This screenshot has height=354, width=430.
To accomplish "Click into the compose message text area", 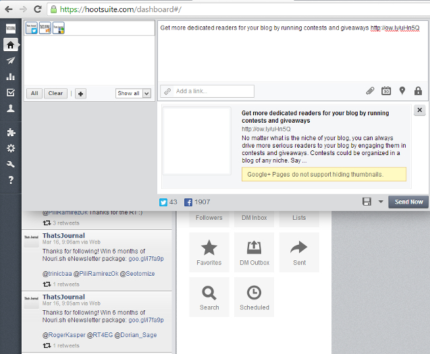I will (292, 51).
